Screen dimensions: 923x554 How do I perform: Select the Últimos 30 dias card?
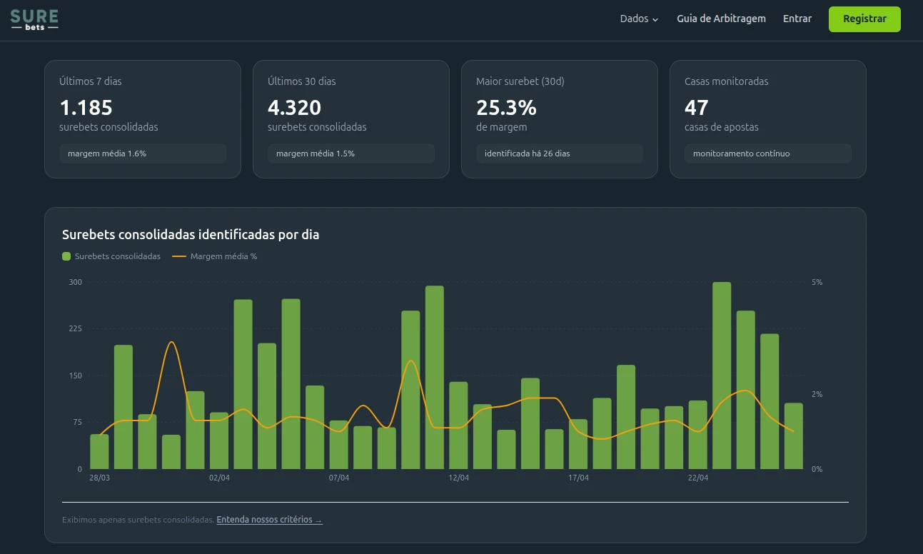350,107
